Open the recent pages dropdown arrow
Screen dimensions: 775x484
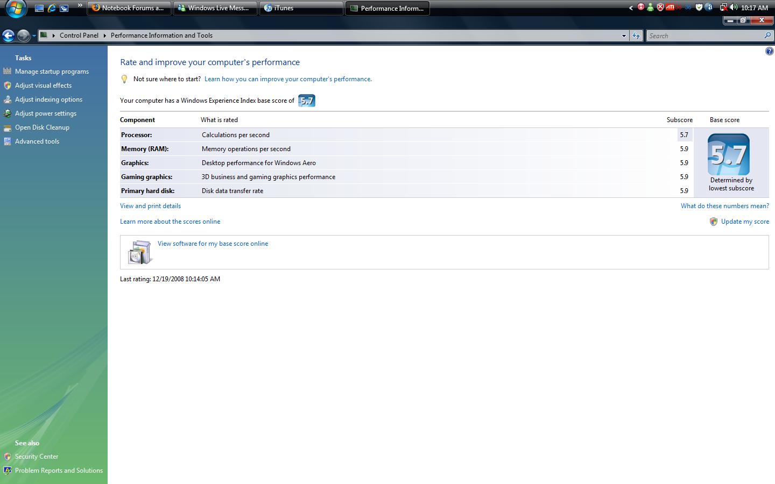pos(34,36)
